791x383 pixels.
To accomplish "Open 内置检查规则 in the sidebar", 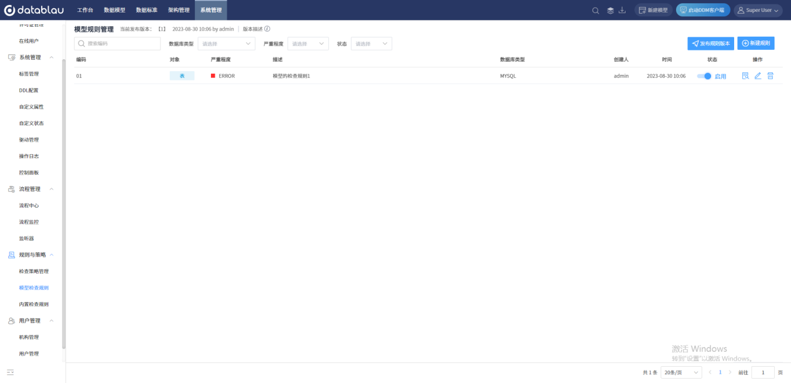I will (34, 304).
